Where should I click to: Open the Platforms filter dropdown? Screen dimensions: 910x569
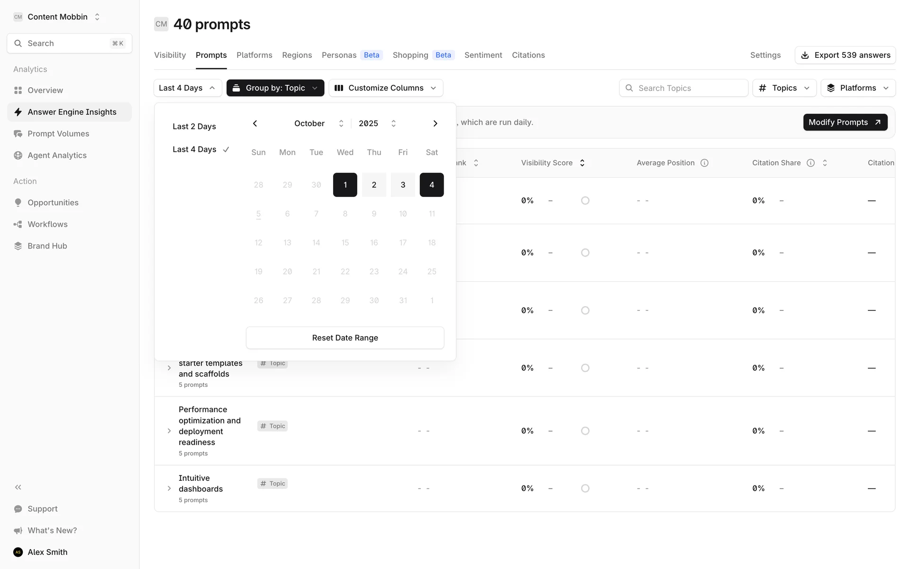tap(858, 88)
